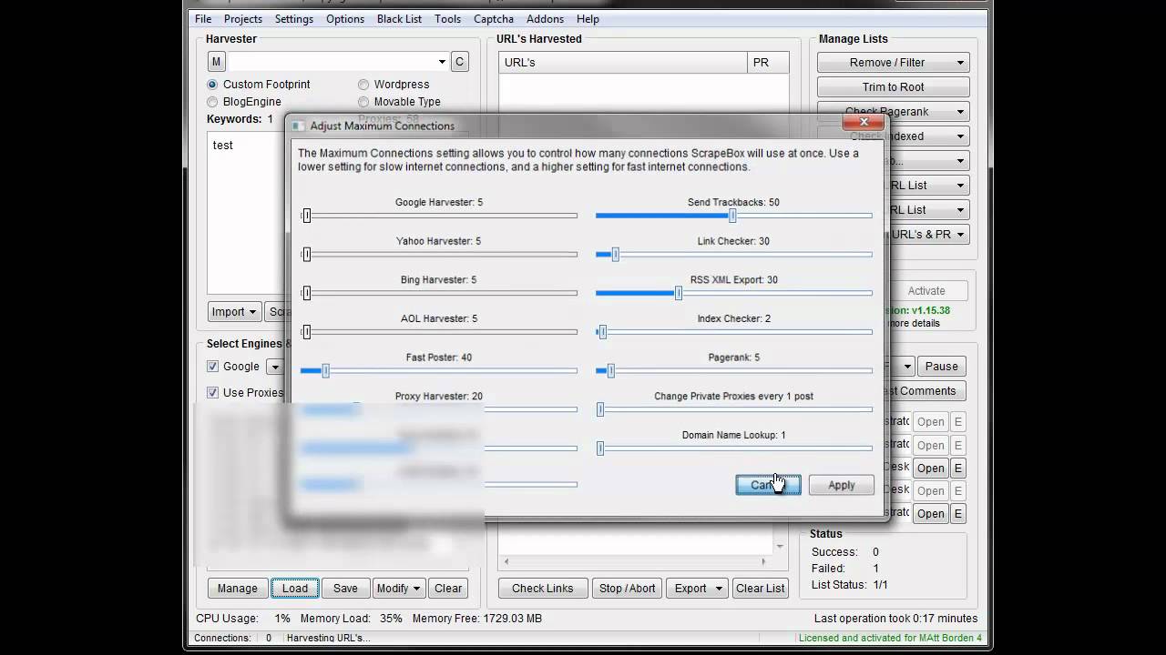The width and height of the screenshot is (1166, 655).
Task: Click the Pause button
Action: pos(941,367)
